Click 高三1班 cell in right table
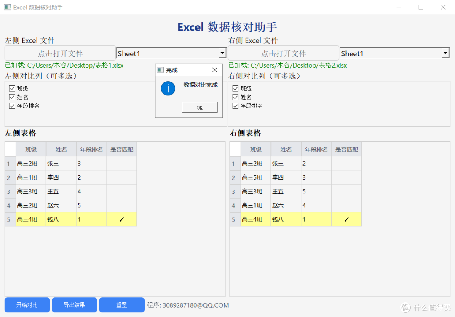This screenshot has height=317, width=455. tap(256, 205)
